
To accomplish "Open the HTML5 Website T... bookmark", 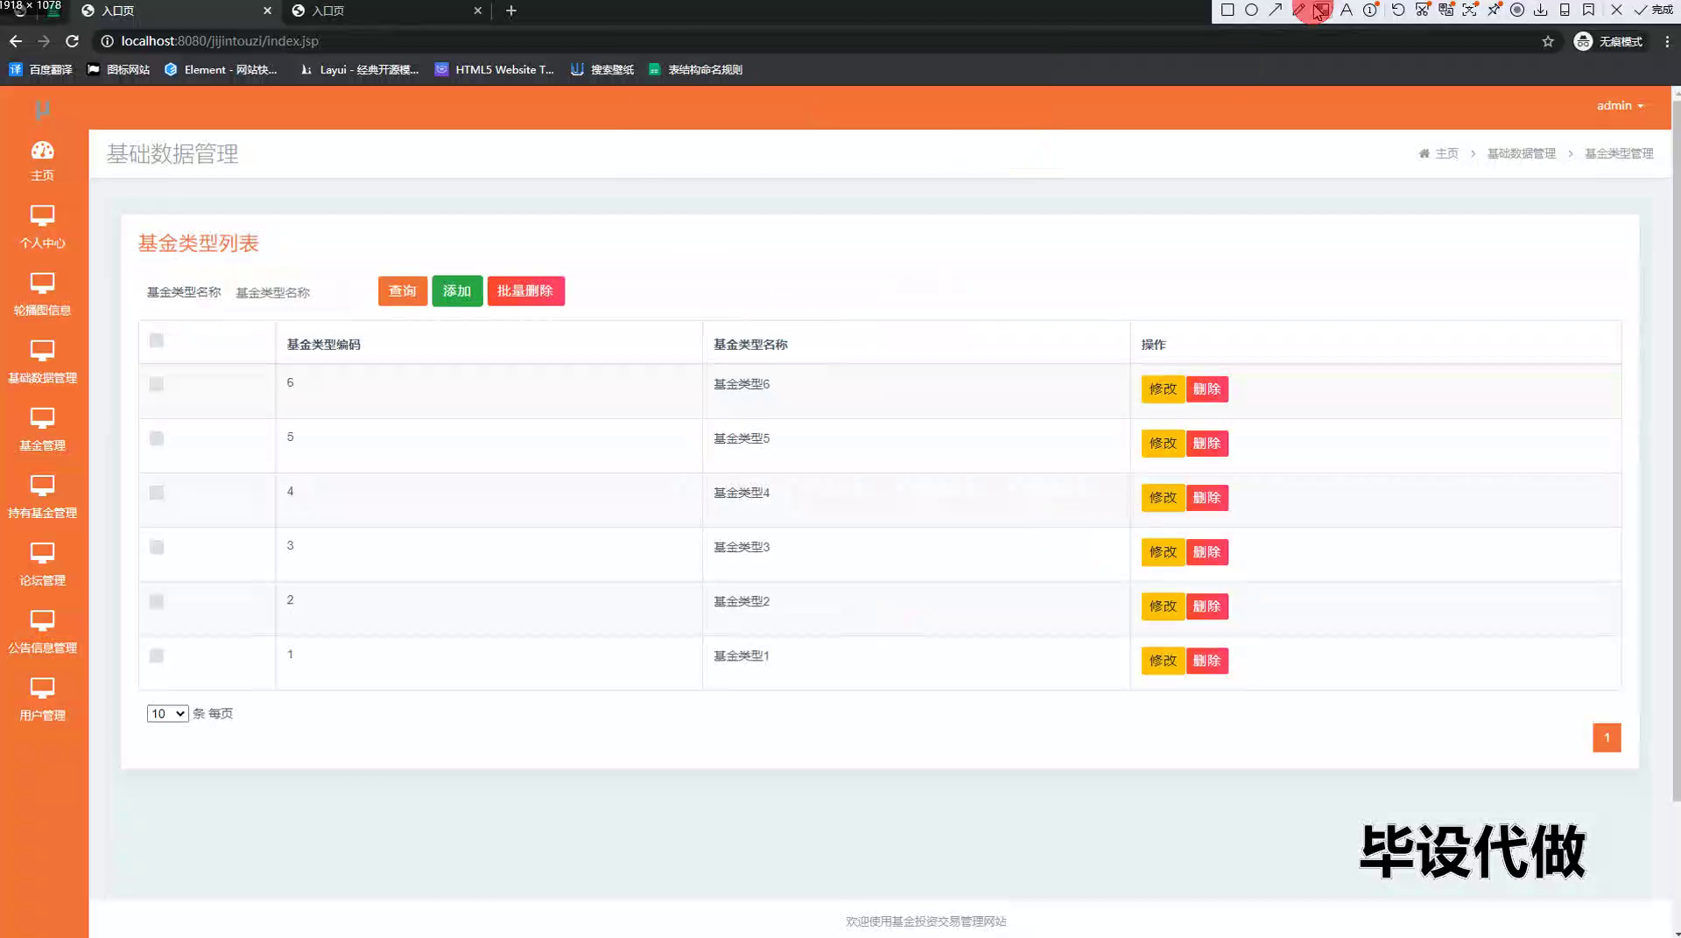I will 495,70.
